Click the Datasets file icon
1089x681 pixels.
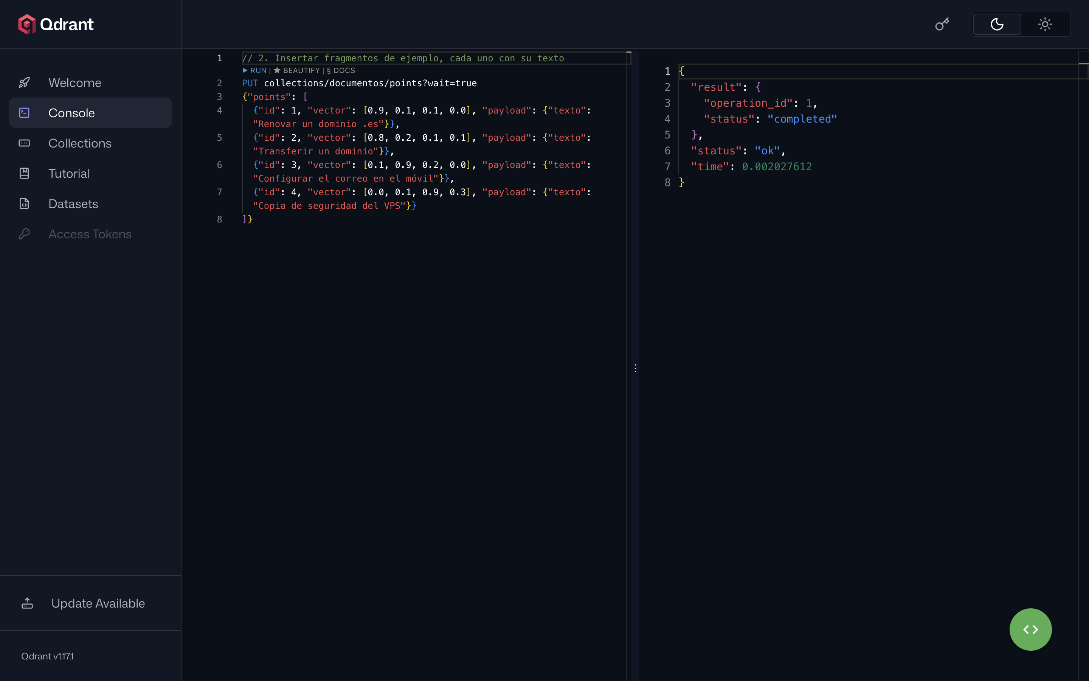pyautogui.click(x=24, y=204)
